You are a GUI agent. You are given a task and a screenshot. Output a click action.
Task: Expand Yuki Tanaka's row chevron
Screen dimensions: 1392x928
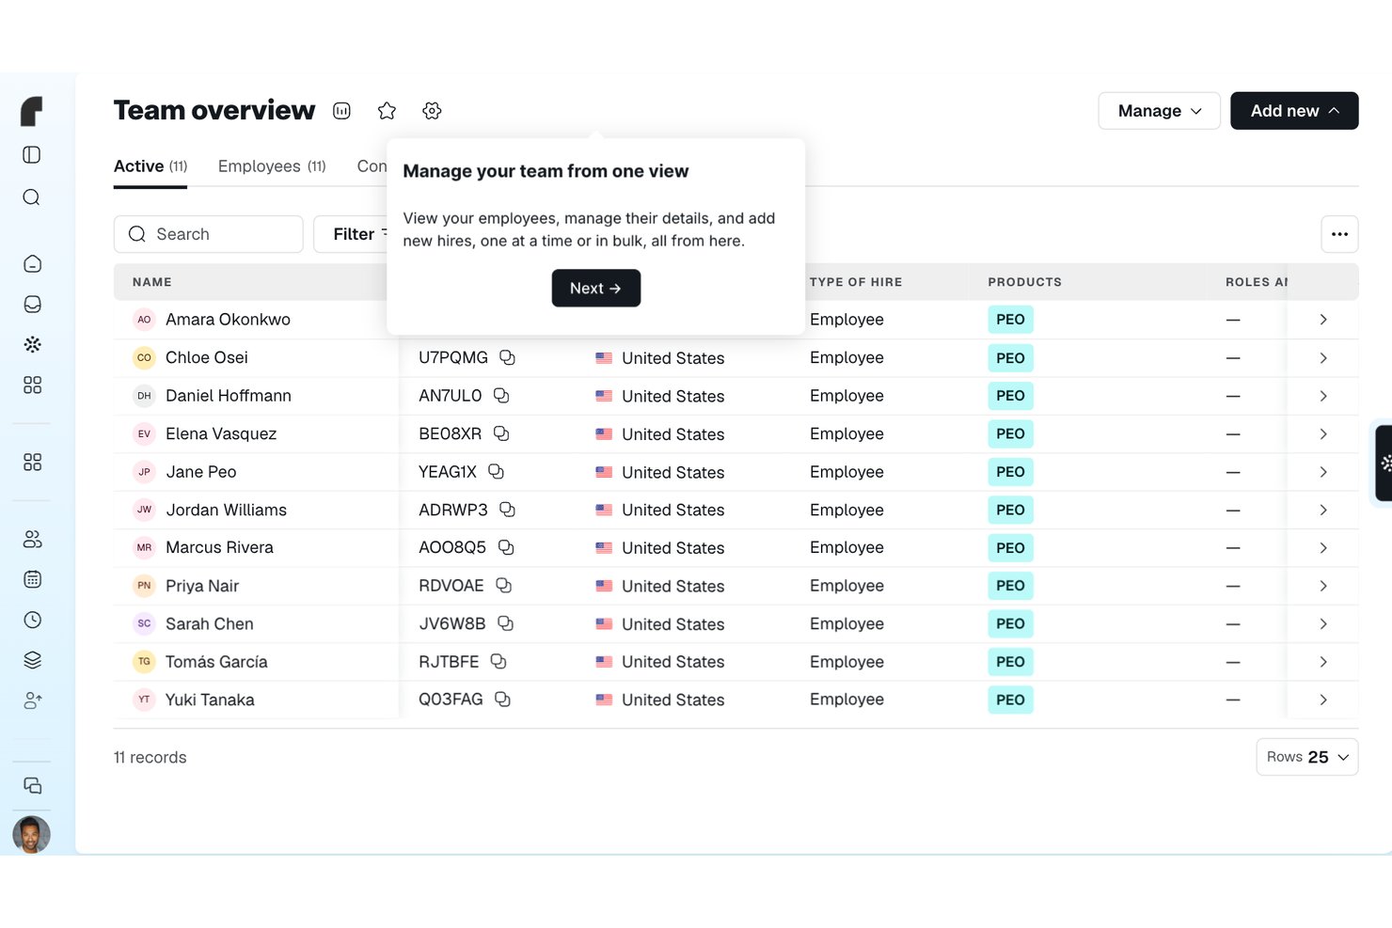[1323, 700]
